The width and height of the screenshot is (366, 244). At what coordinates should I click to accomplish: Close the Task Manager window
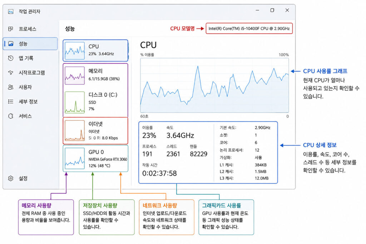point(287,10)
